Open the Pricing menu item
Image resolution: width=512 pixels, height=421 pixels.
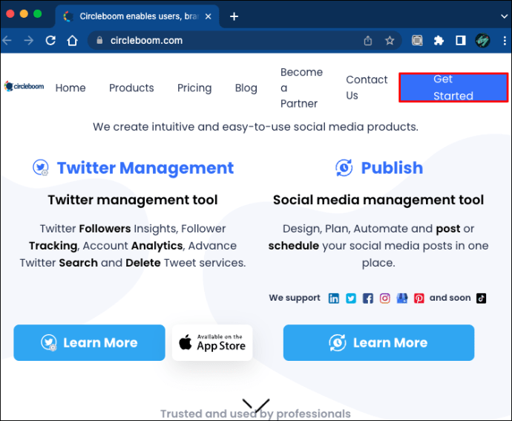[x=194, y=88]
